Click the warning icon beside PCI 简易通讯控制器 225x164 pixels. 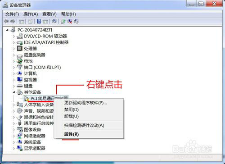27,99
